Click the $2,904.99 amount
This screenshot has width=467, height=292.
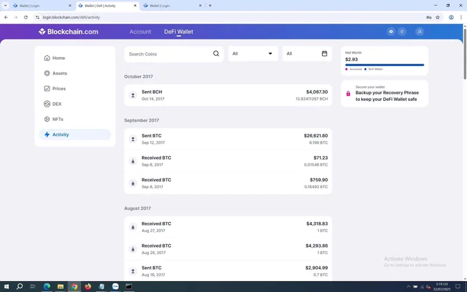click(x=317, y=267)
